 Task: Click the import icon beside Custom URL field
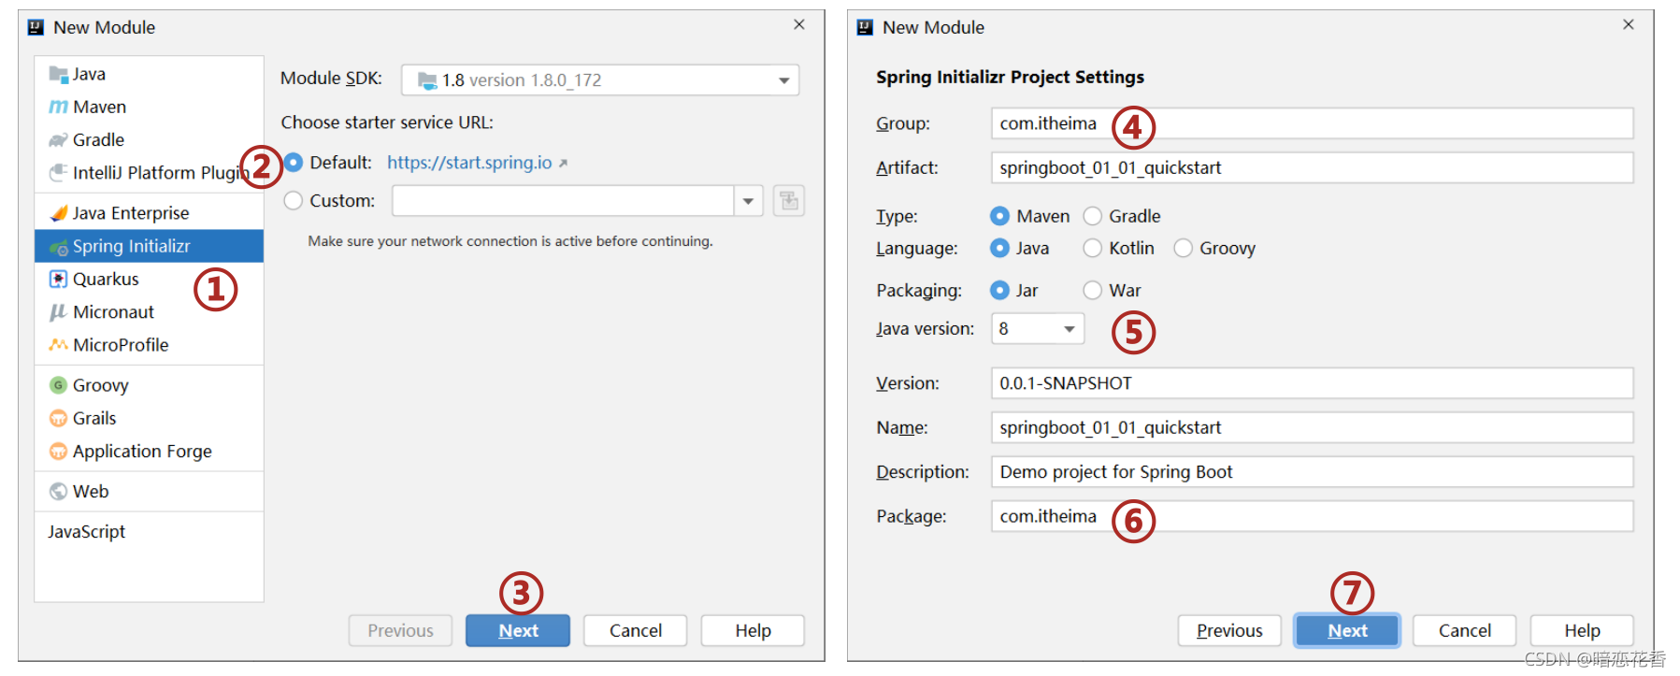pyautogui.click(x=789, y=200)
